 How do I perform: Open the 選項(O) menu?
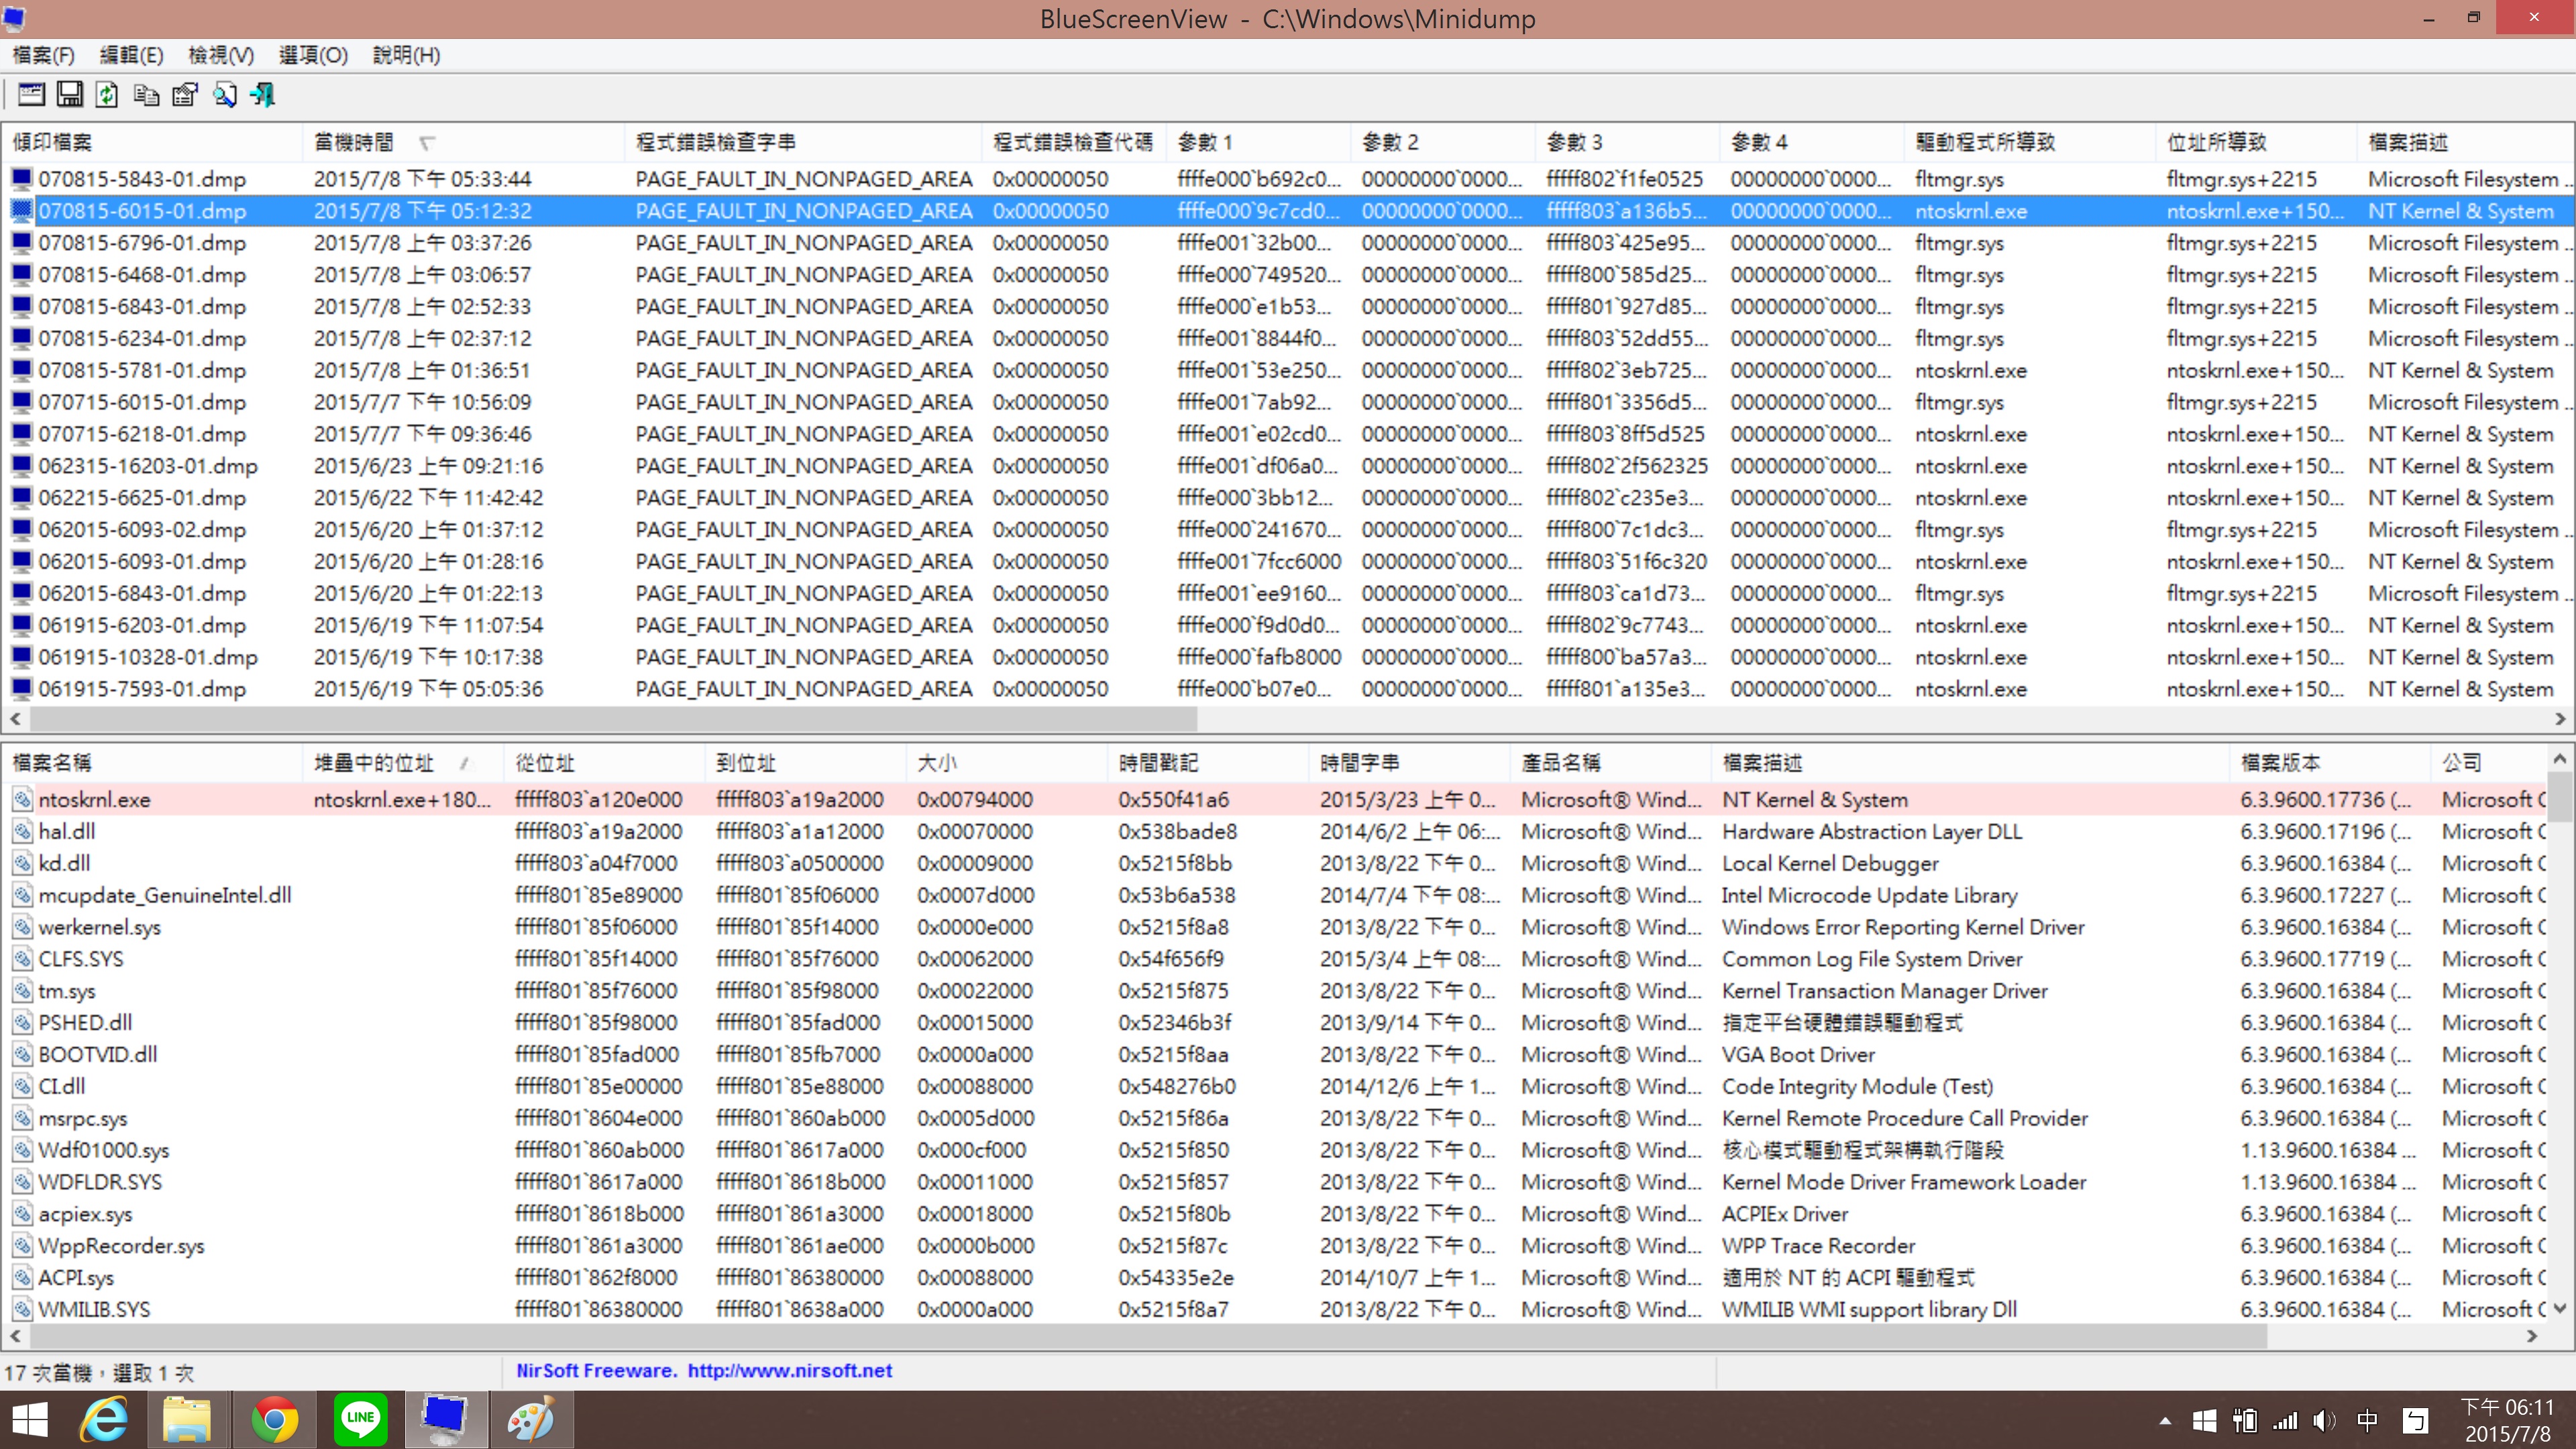coord(313,55)
